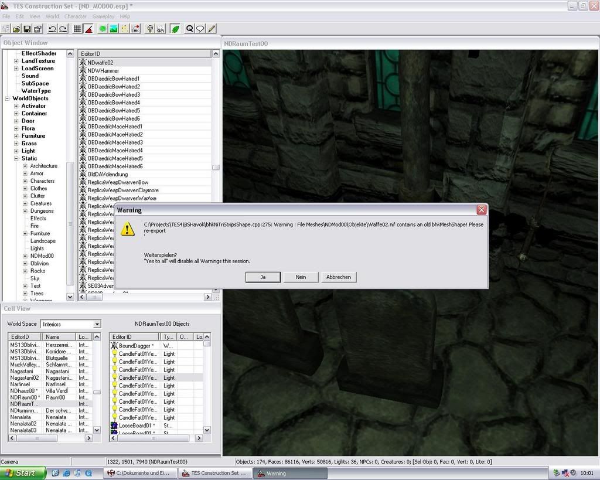Click the HK Havok simulation icon
The image size is (600, 480).
click(135, 28)
